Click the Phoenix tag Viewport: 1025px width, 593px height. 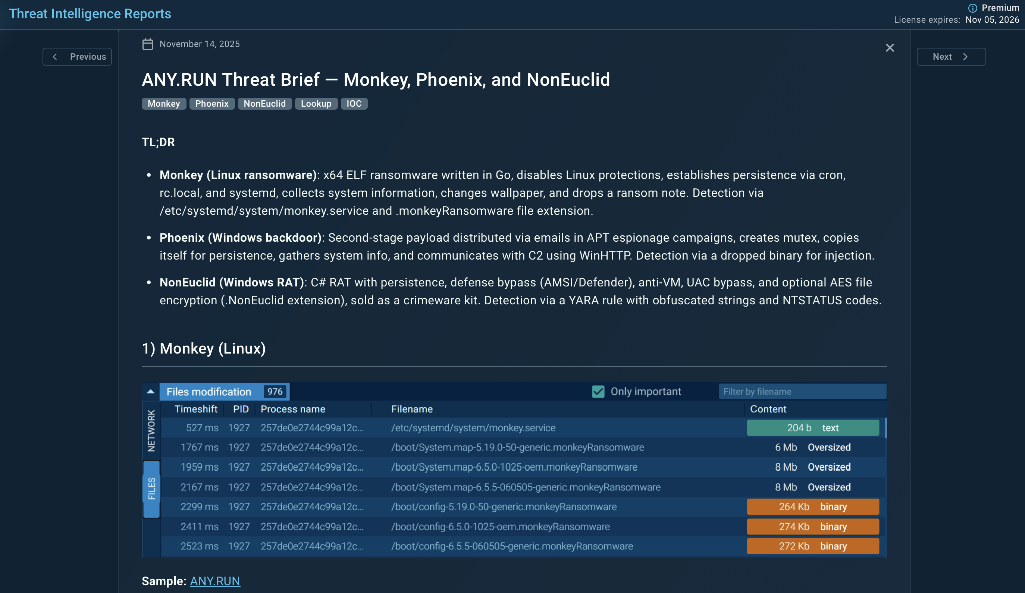tap(211, 104)
